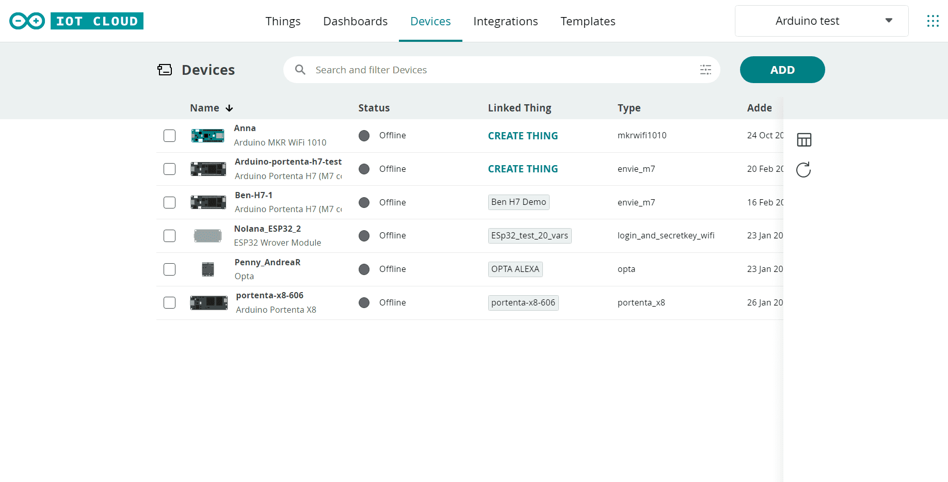Select the checkbox for Anna device
This screenshot has height=482, width=948.
click(x=170, y=136)
